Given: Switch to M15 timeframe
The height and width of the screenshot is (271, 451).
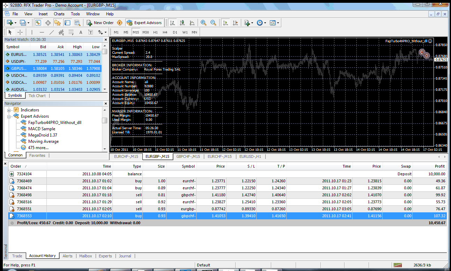Looking at the screenshot, I should 136,32.
